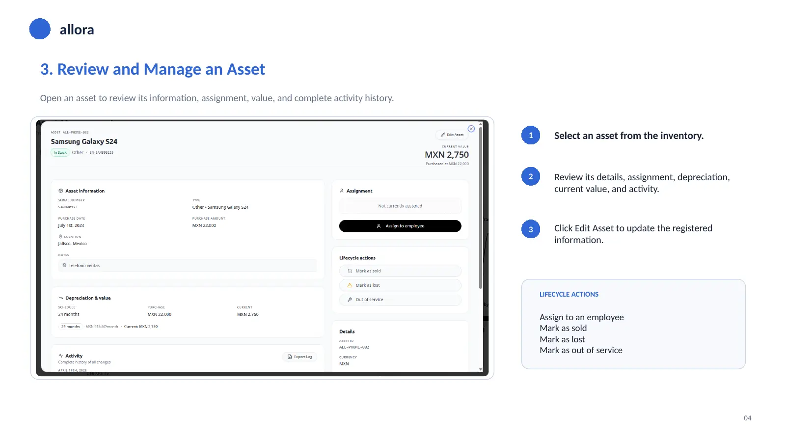The width and height of the screenshot is (786, 442).
Task: Click the 'LIFECYCLE ACTIONS' box title on slide
Action: point(569,294)
